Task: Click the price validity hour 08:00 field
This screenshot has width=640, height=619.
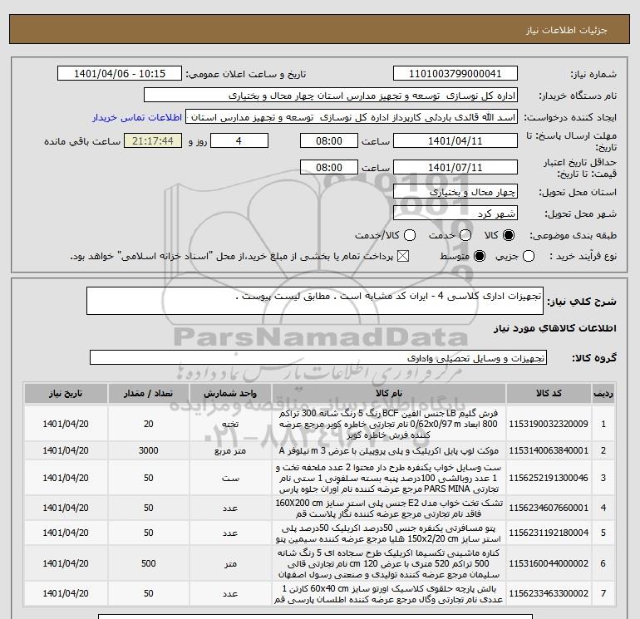Action: click(x=329, y=167)
